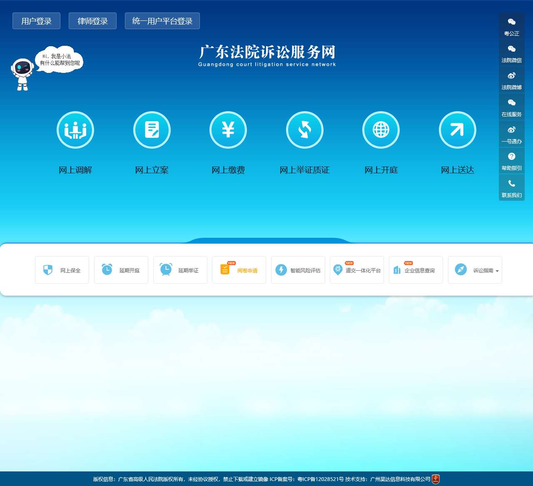Open the 帮助指引 help guide icon

[511, 161]
